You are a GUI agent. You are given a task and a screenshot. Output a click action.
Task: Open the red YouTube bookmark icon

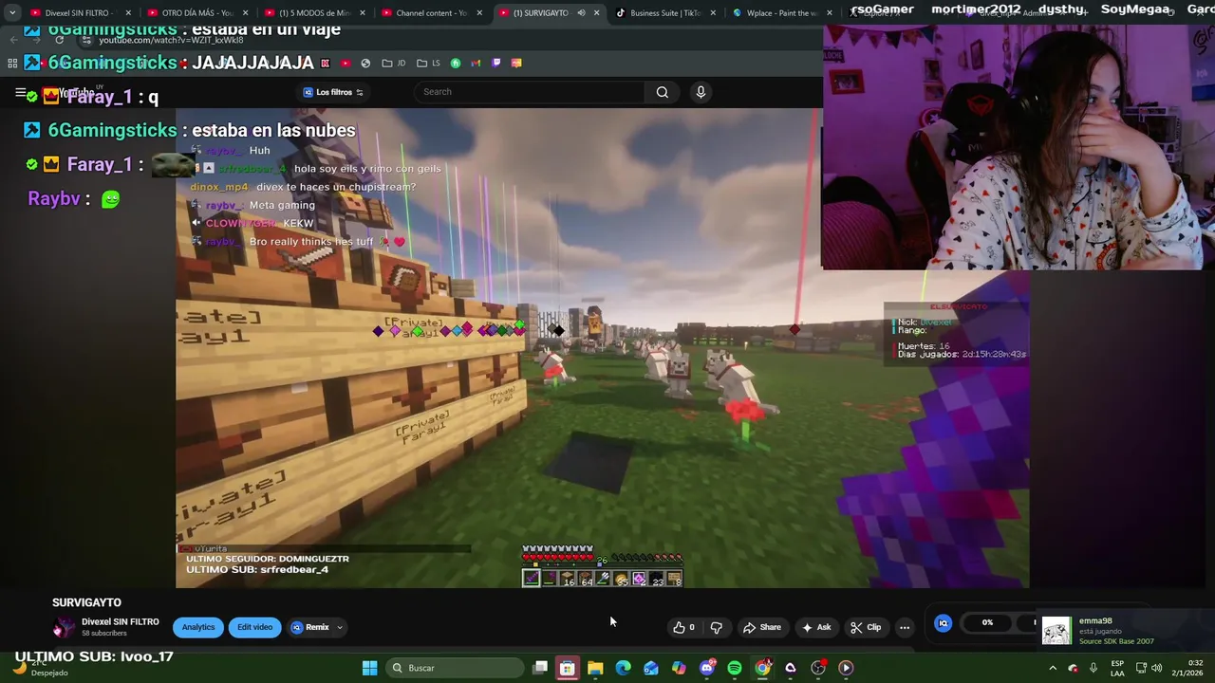(345, 63)
